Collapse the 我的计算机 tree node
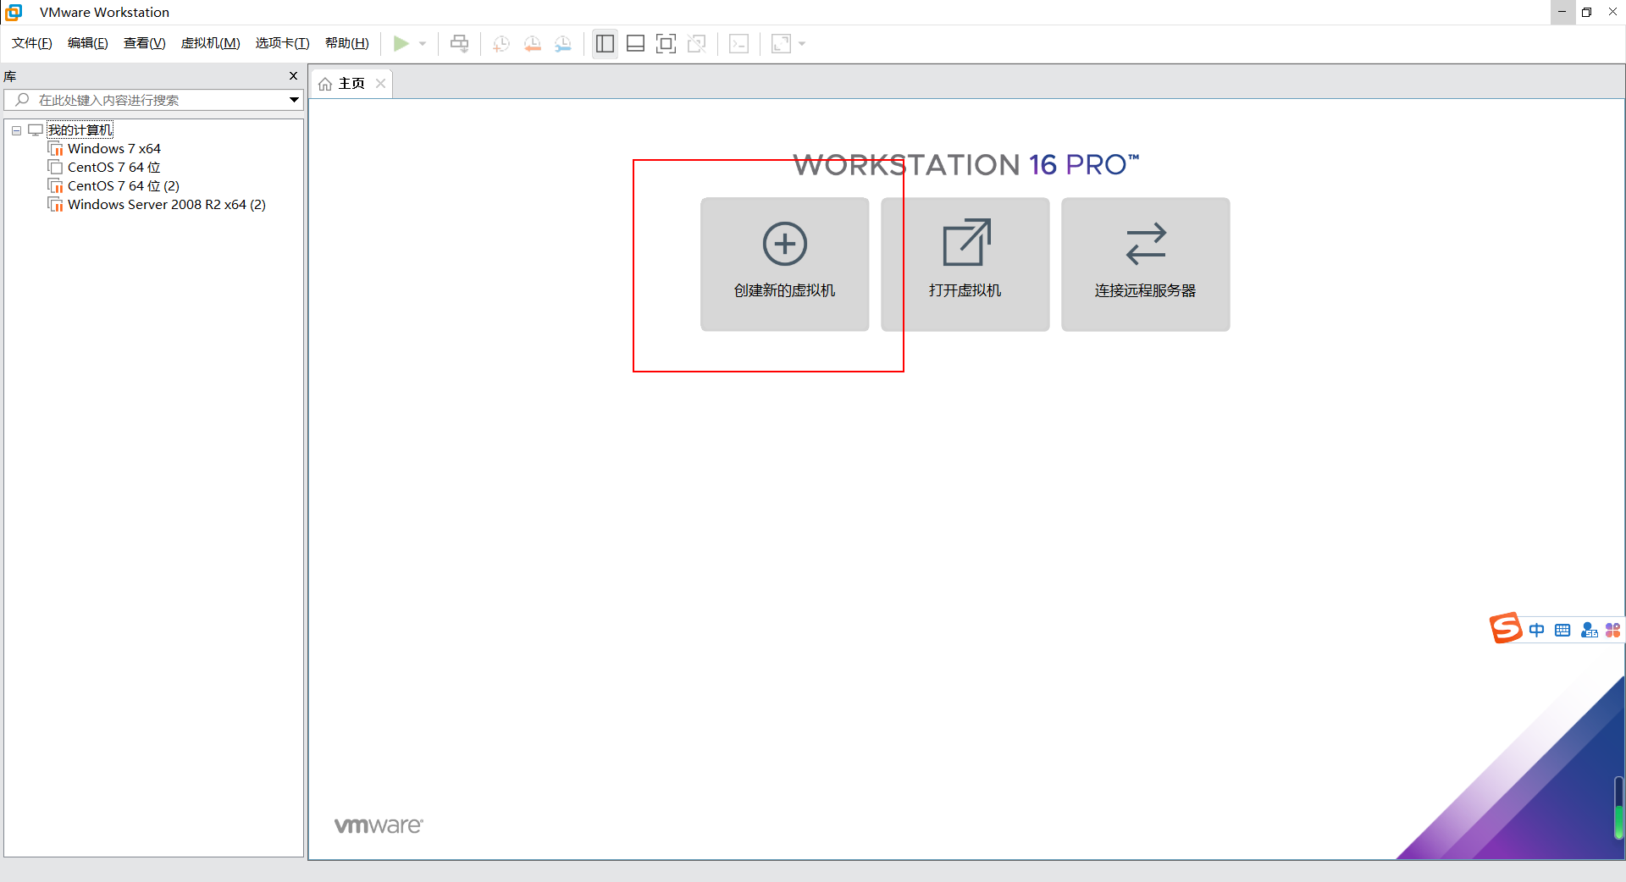Screen dimensions: 1626x882 pos(16,130)
